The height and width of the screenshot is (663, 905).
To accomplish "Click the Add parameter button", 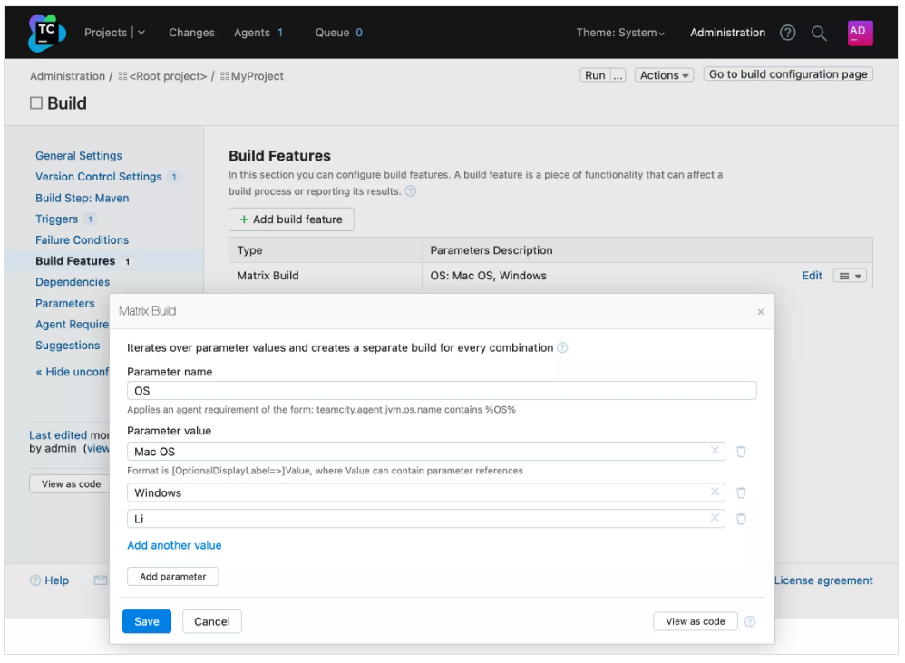I will pos(172,577).
